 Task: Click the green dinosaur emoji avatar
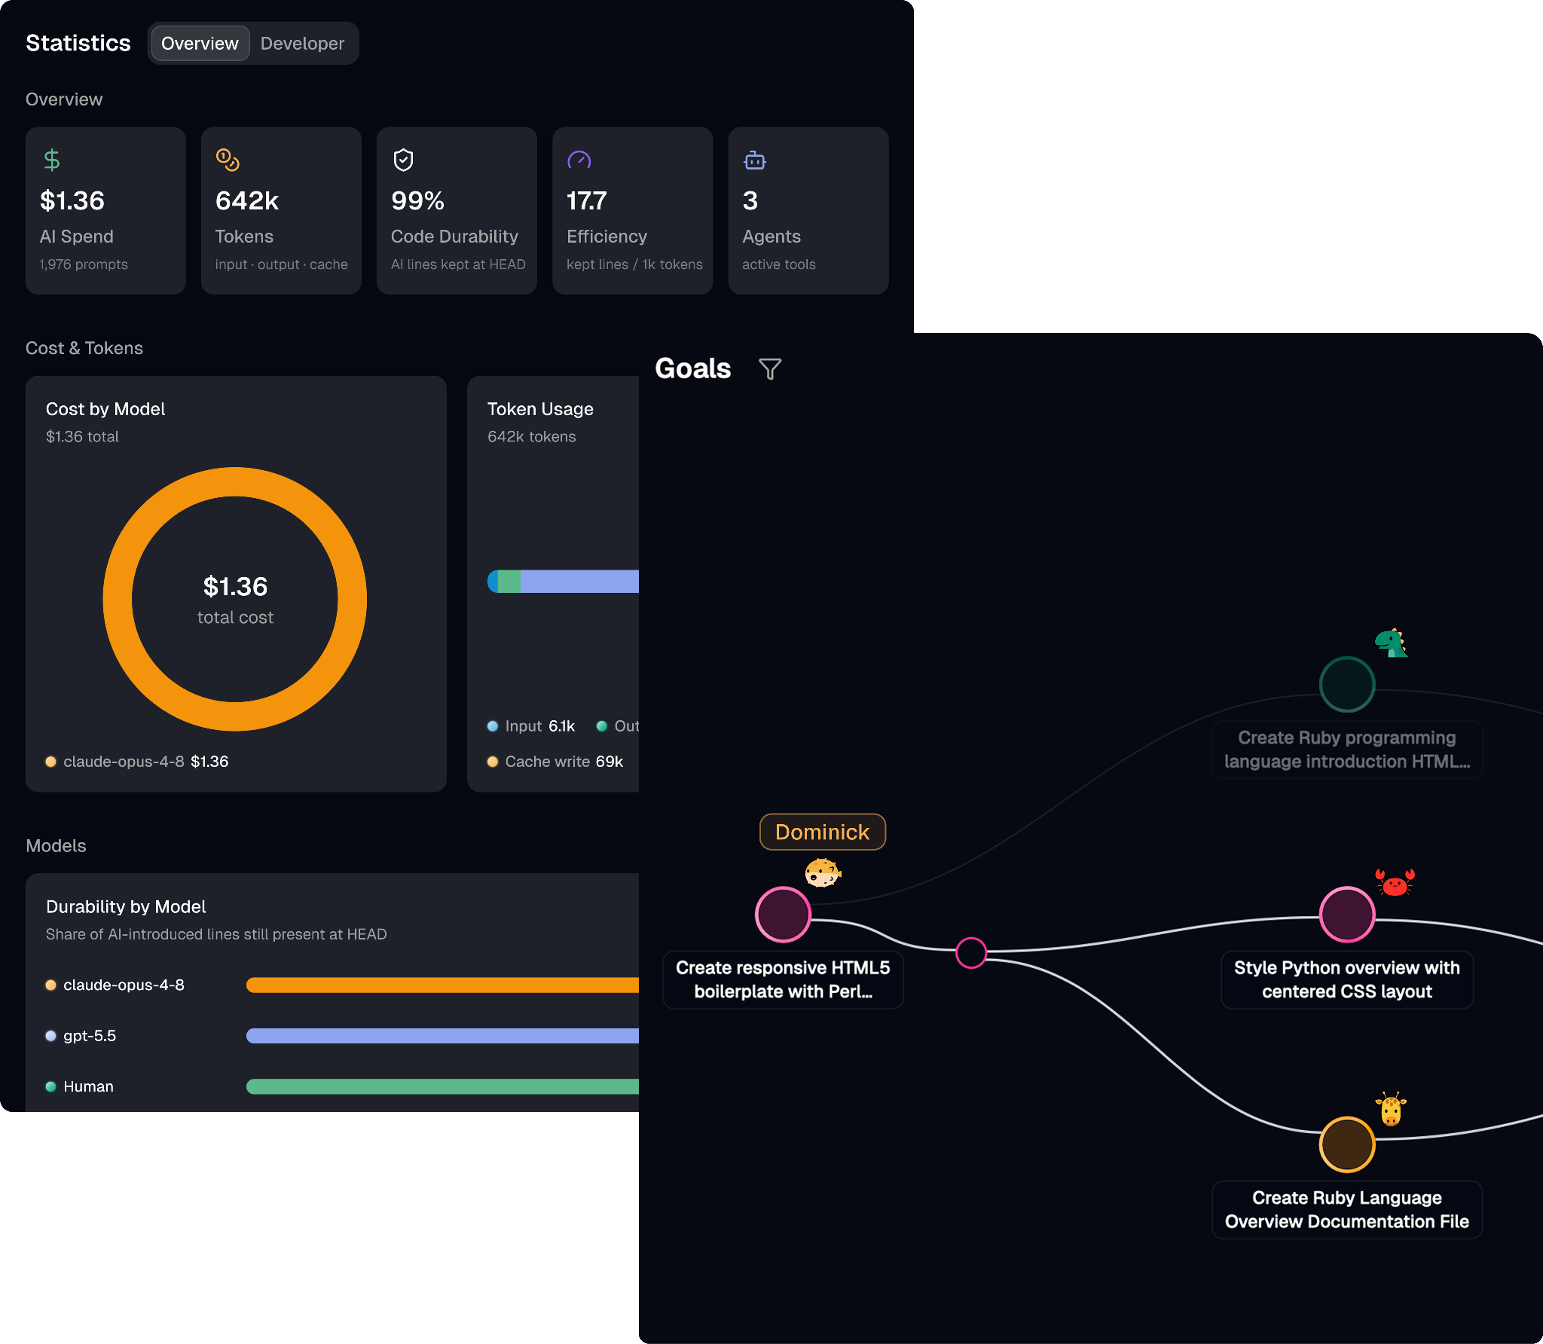click(x=1391, y=643)
